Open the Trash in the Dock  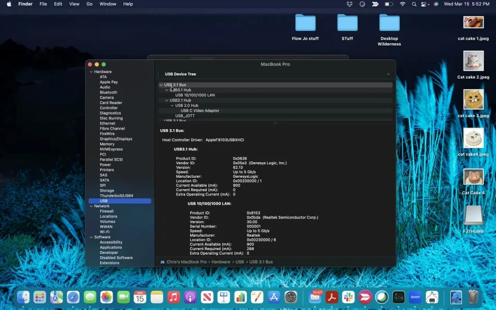point(473,297)
